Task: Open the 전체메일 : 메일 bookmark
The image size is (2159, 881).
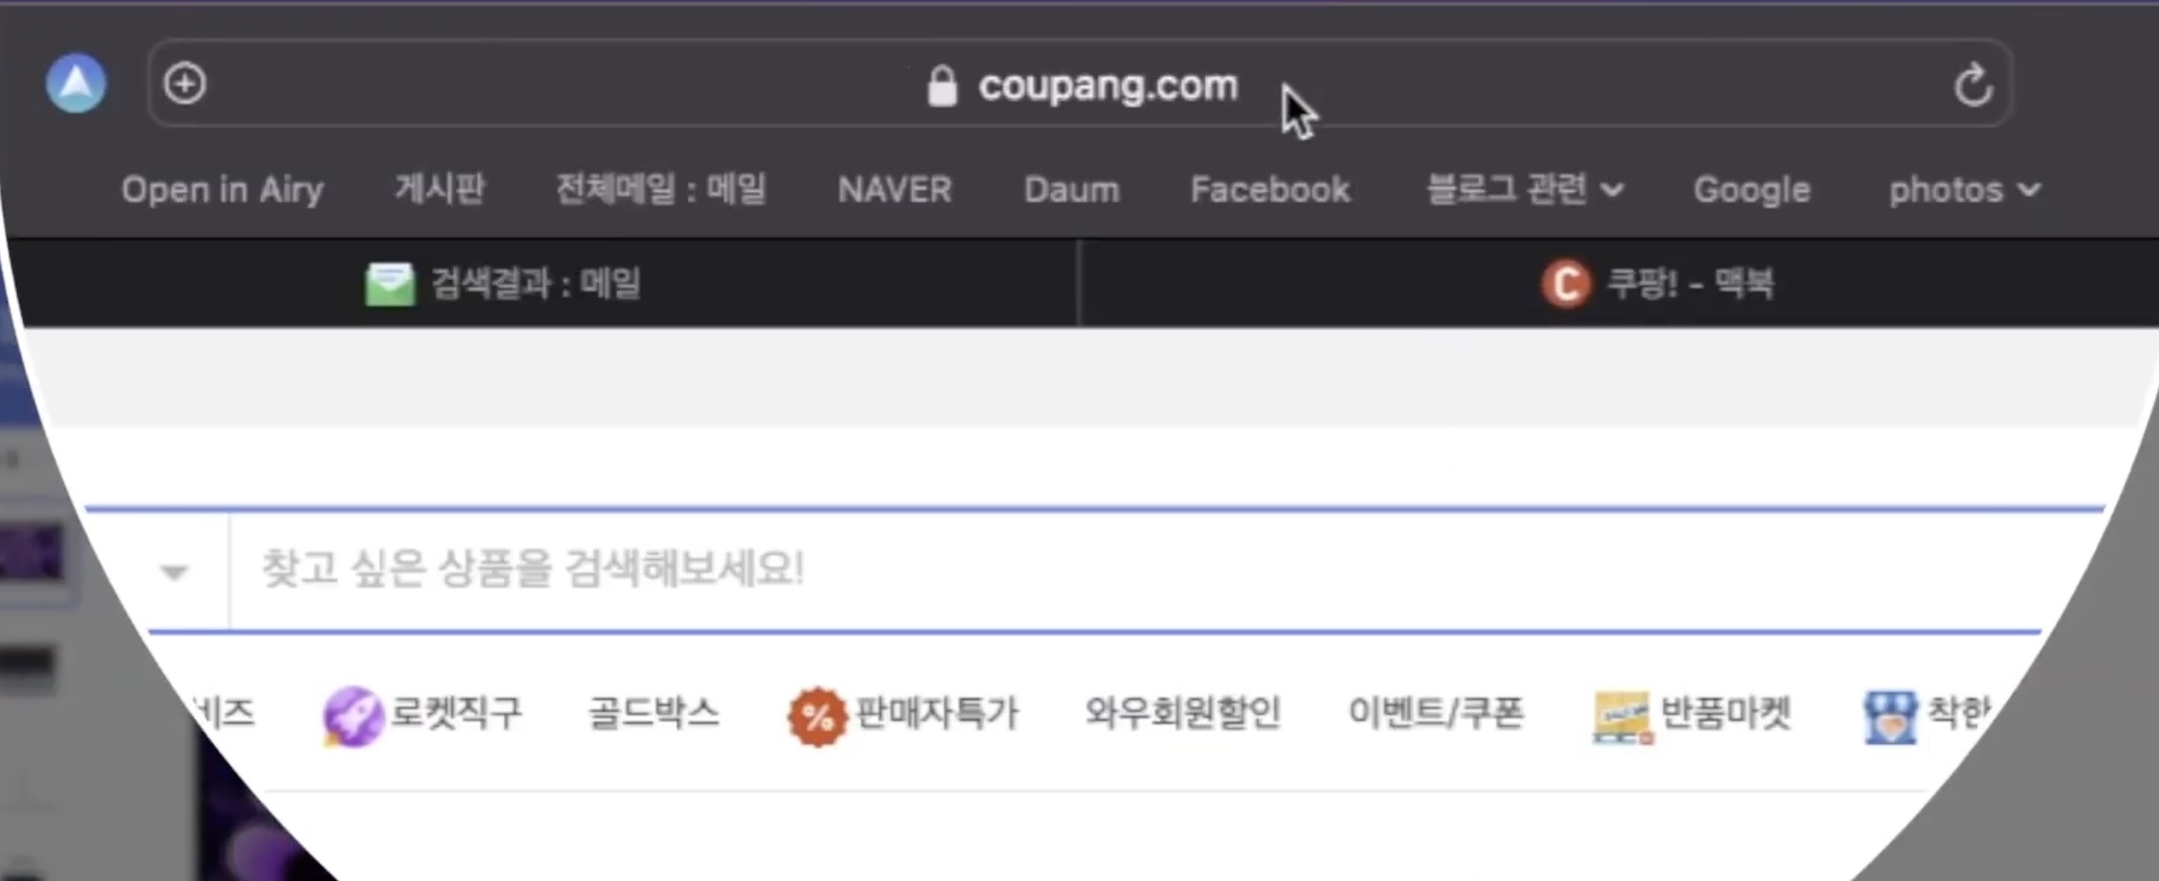Action: [x=661, y=189]
